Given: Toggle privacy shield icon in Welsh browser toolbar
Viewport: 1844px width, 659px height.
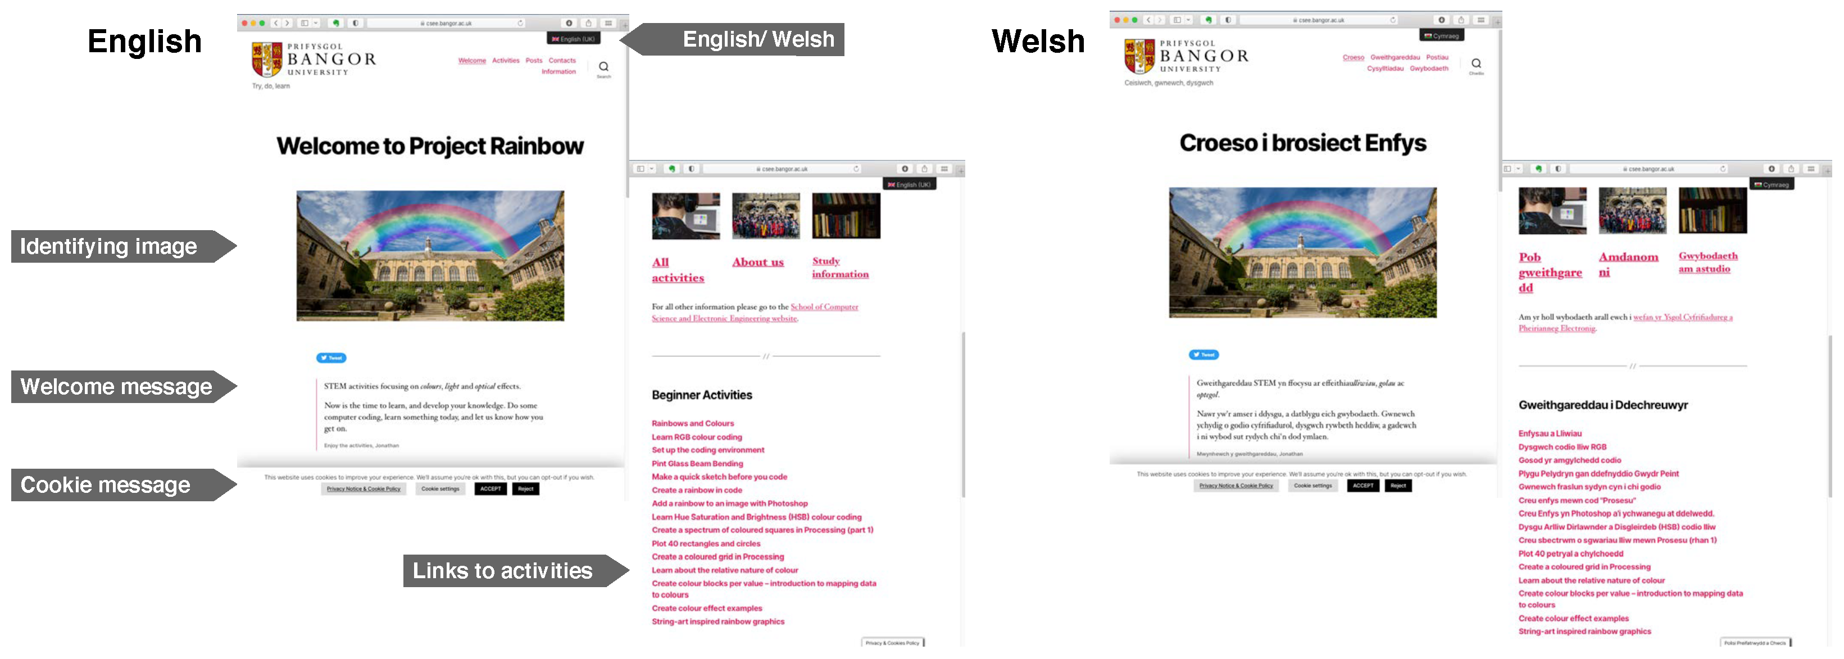Looking at the screenshot, I should click(x=1228, y=20).
